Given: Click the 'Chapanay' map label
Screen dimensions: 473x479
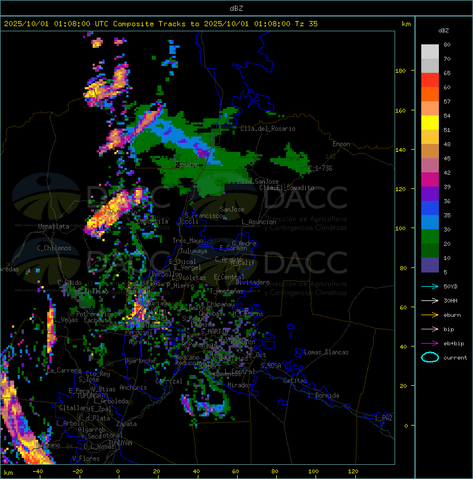Looking at the screenshot, I should [221, 304].
